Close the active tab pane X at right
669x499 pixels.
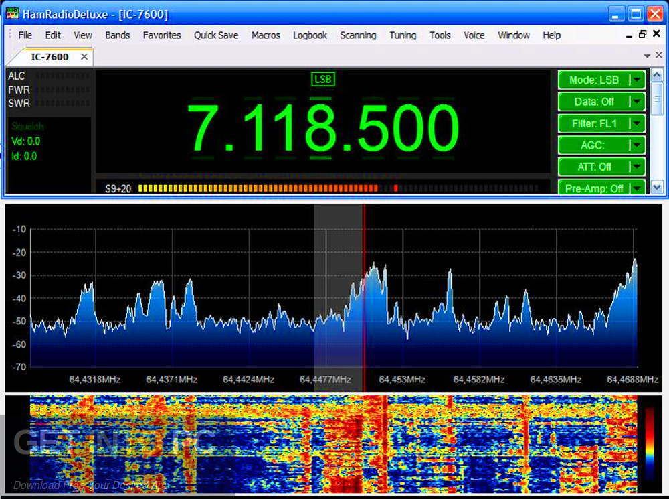(659, 55)
